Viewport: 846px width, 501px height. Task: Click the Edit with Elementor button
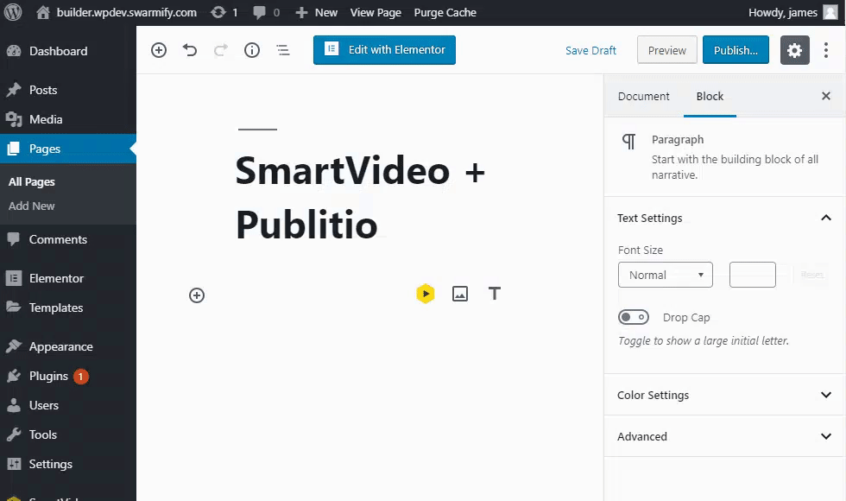point(384,50)
